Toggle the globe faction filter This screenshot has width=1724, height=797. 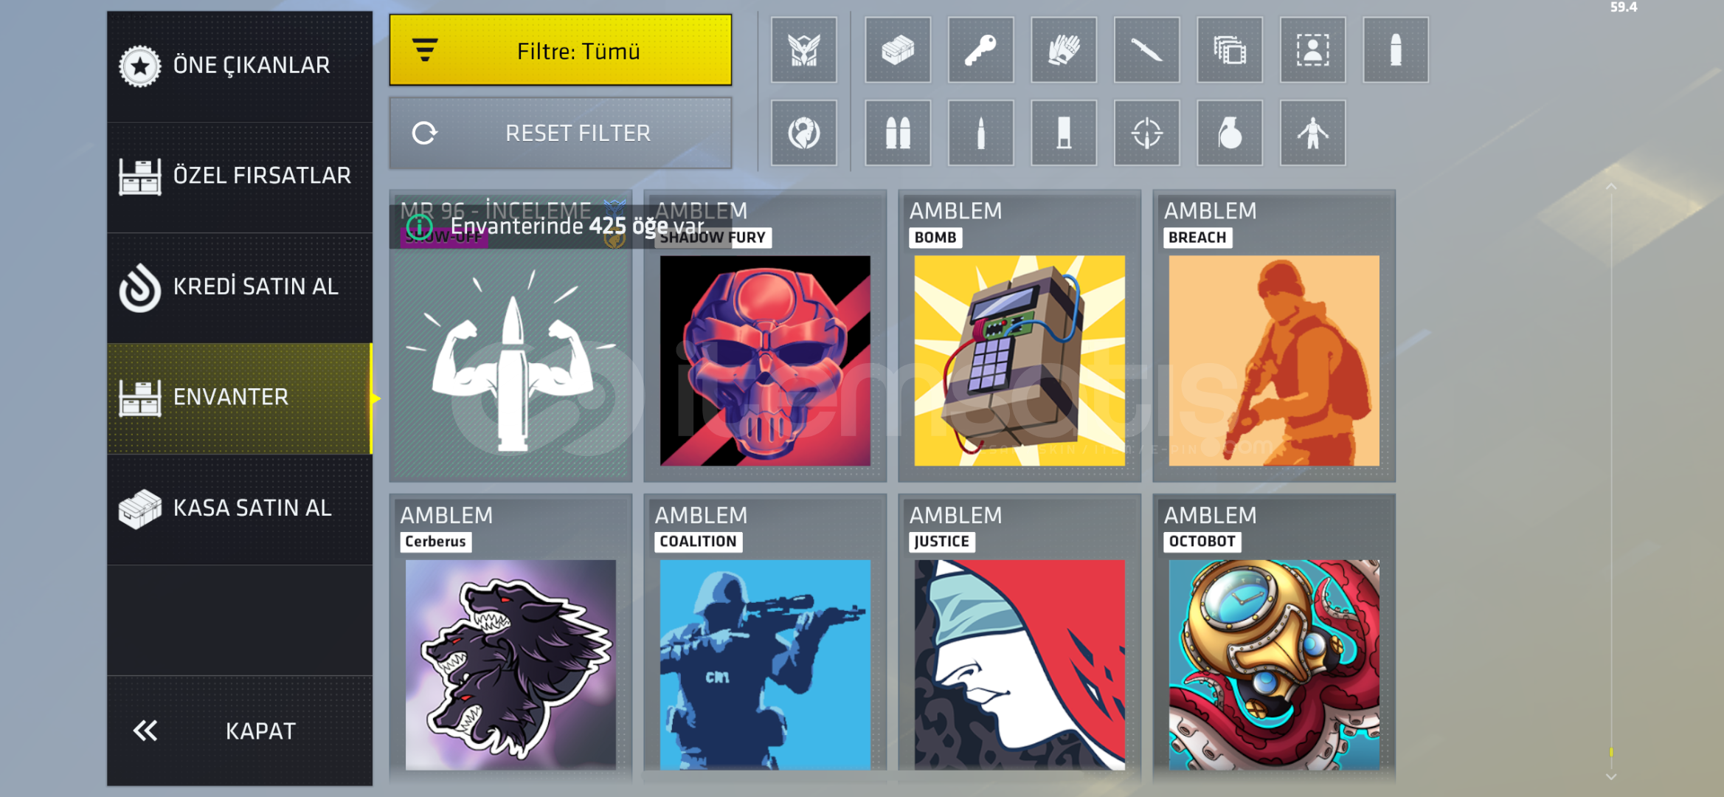[x=803, y=133]
